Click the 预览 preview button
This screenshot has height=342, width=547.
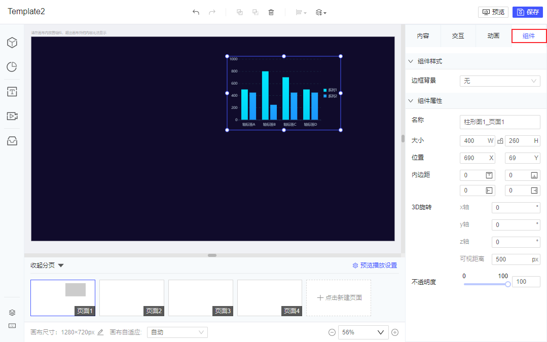click(493, 12)
